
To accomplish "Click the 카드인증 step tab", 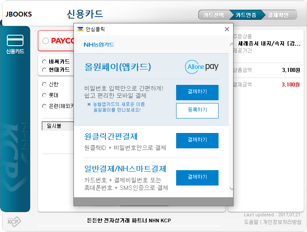I will tap(246, 15).
